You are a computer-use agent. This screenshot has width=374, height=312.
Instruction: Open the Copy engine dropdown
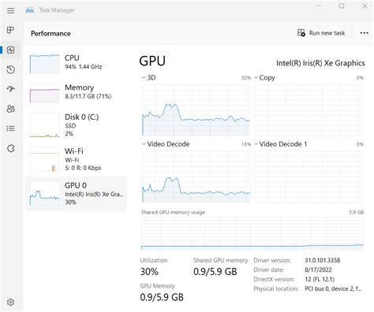(265, 78)
